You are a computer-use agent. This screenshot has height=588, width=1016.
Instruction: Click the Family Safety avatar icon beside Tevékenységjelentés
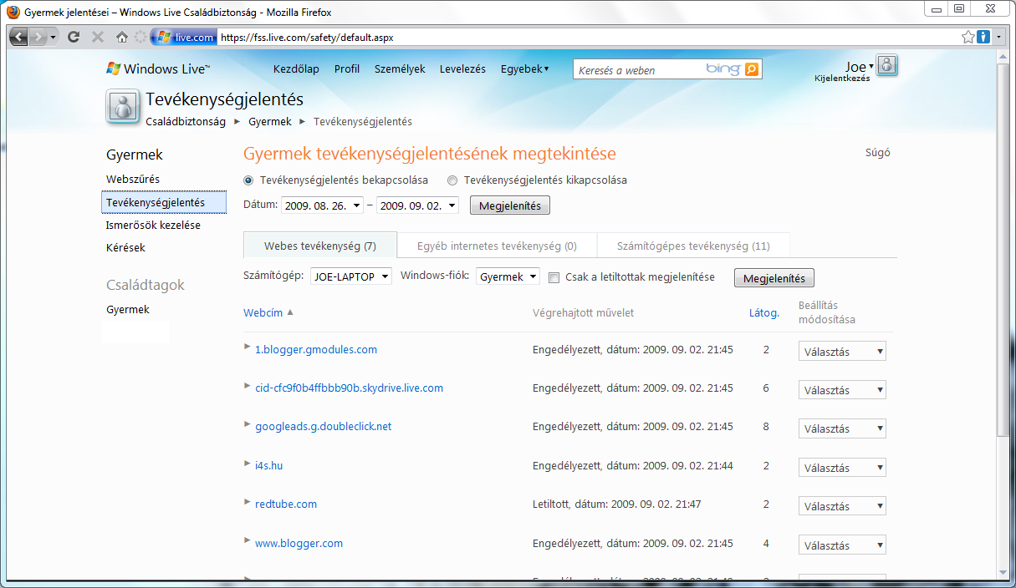click(x=123, y=106)
